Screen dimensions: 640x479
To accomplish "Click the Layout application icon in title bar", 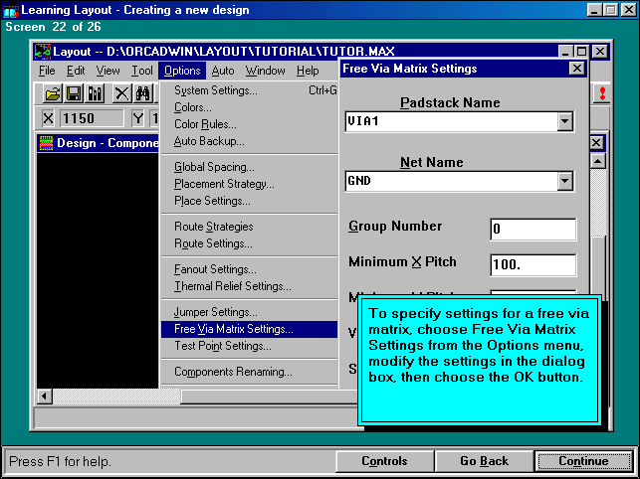I will point(43,51).
